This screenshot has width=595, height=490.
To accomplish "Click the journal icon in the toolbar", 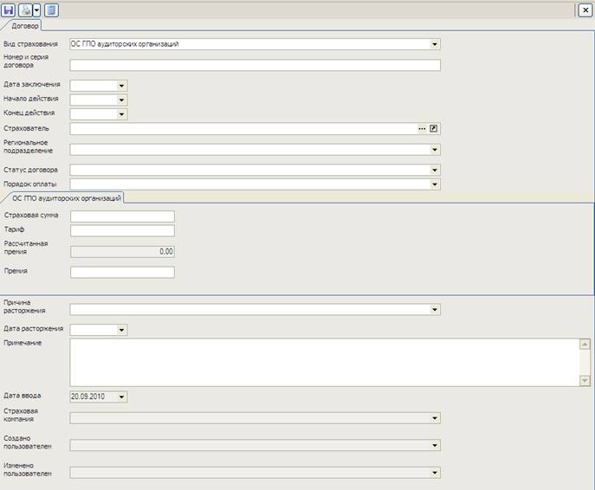I will pyautogui.click(x=51, y=10).
